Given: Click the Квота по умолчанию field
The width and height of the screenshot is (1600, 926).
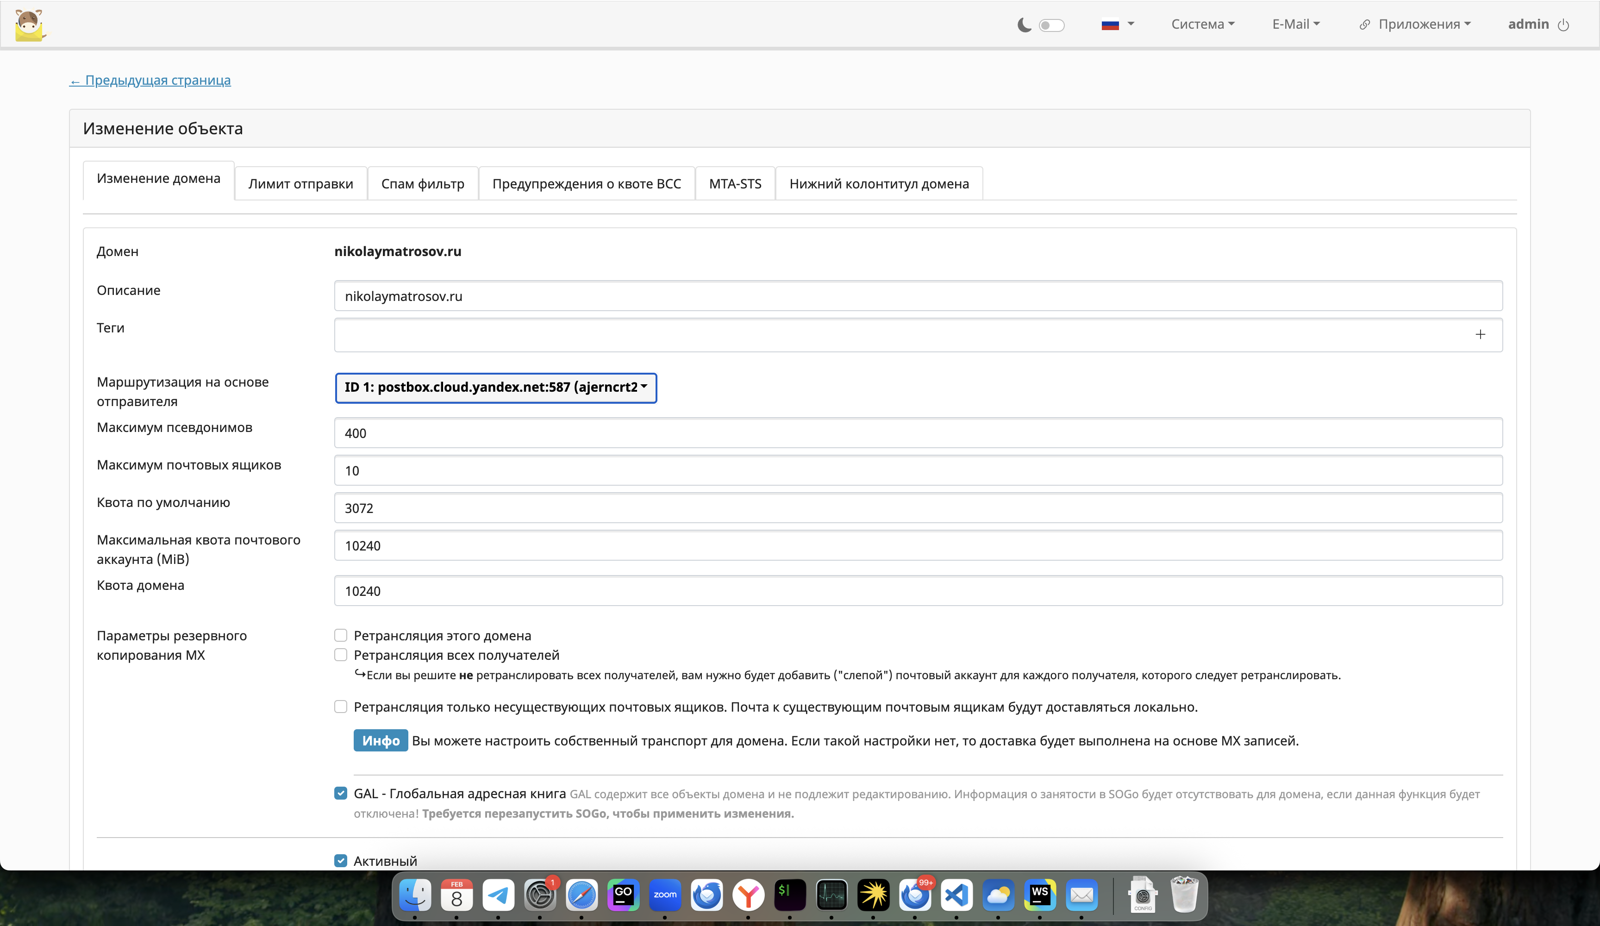Looking at the screenshot, I should click(918, 508).
